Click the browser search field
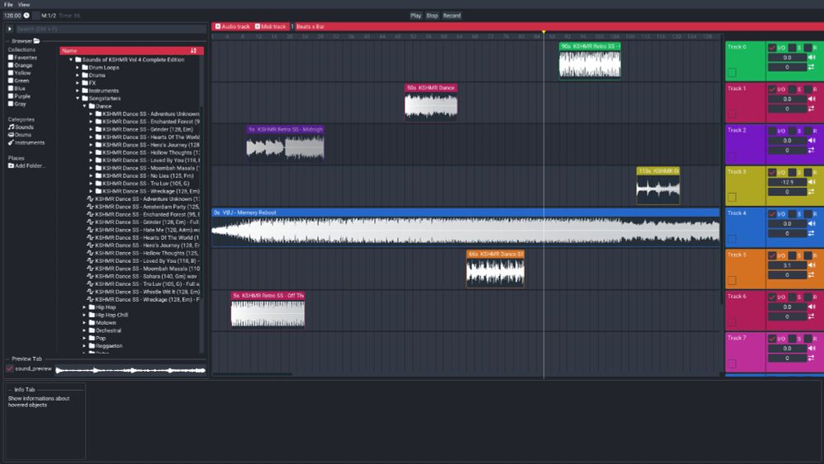Viewport: 824px width, 464px height. point(110,29)
